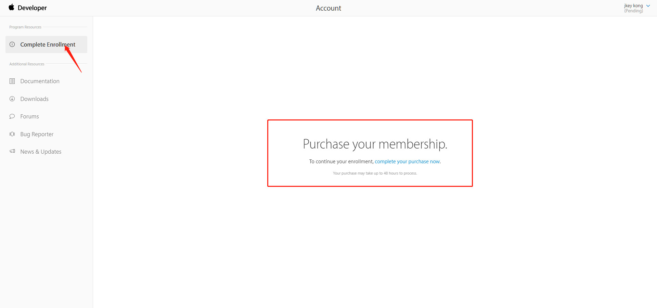Click the Bug Reporter bug icon
The width and height of the screenshot is (657, 308).
12,134
